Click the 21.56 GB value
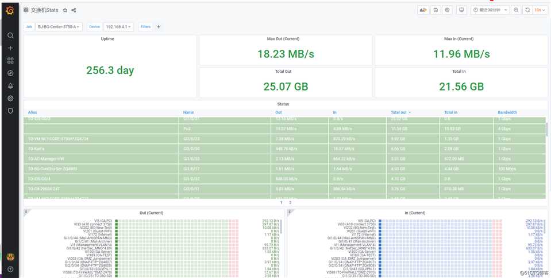The image size is (551, 278). tap(461, 87)
